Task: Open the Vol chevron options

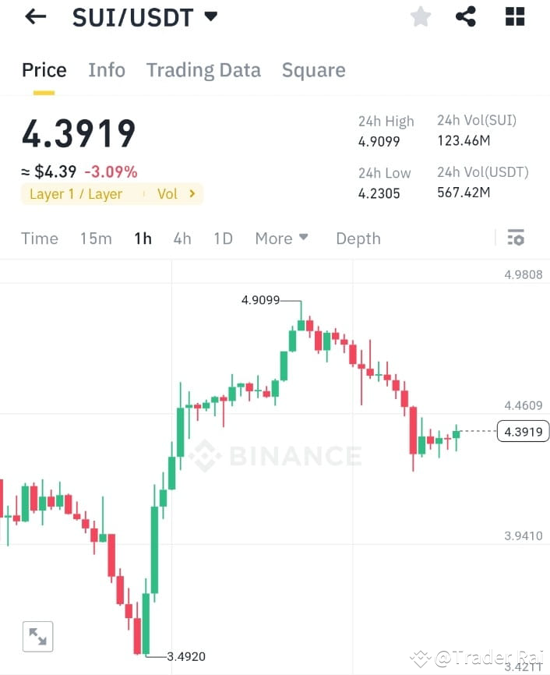Action: pyautogui.click(x=192, y=193)
